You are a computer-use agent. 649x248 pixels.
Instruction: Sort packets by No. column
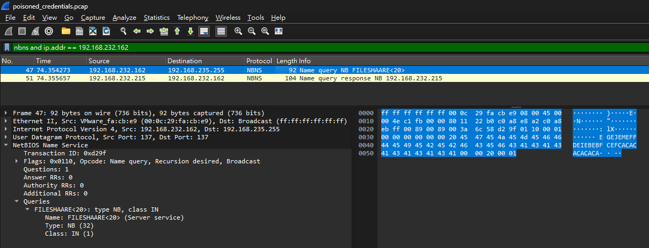(x=17, y=61)
